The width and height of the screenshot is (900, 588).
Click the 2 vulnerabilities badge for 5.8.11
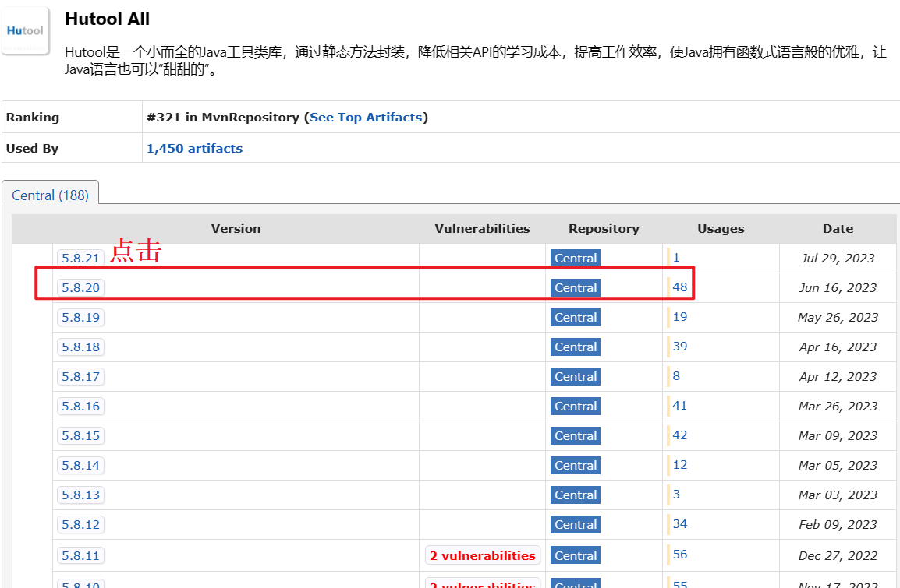(483, 555)
